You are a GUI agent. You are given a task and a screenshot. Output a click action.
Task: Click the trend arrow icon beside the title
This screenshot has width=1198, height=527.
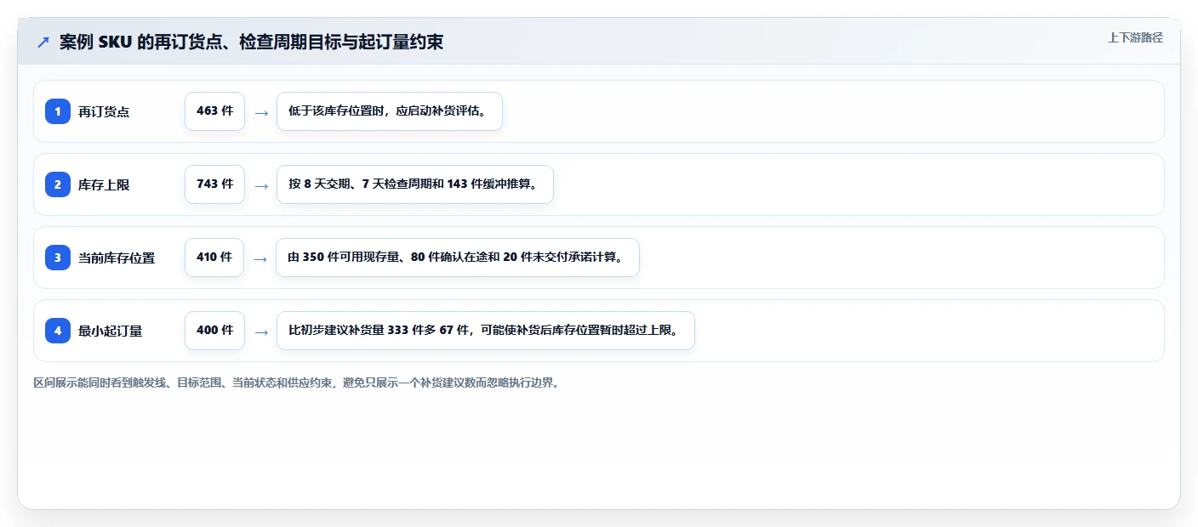[43, 42]
